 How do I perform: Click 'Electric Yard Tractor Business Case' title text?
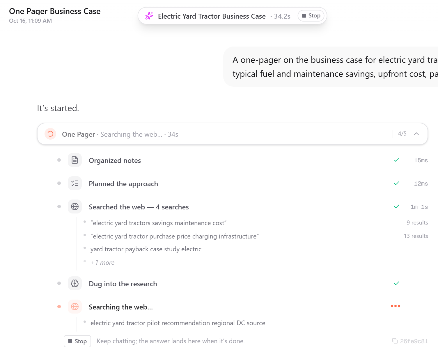[212, 16]
